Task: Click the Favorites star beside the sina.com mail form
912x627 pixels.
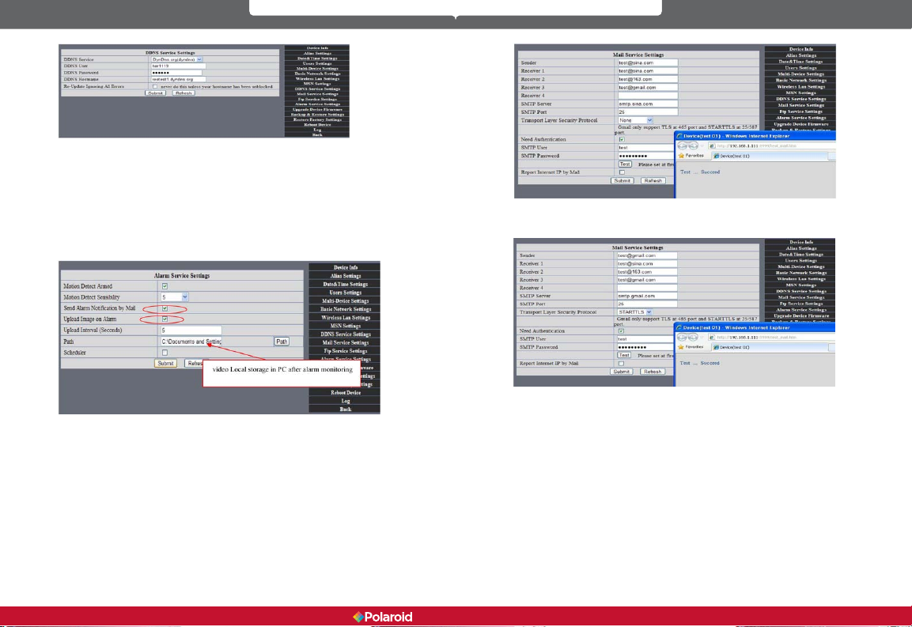Action: pyautogui.click(x=681, y=156)
